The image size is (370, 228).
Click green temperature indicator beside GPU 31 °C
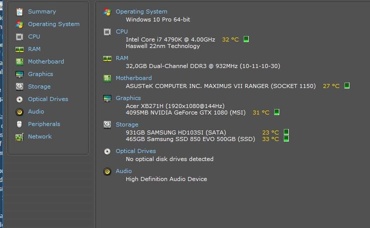[x=277, y=112]
